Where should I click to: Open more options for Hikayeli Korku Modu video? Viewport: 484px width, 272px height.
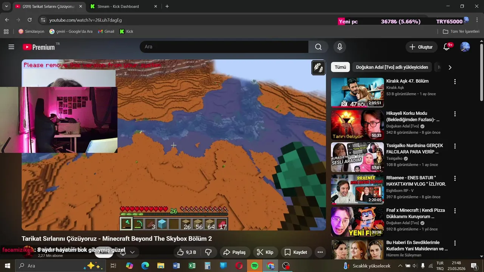click(x=455, y=114)
